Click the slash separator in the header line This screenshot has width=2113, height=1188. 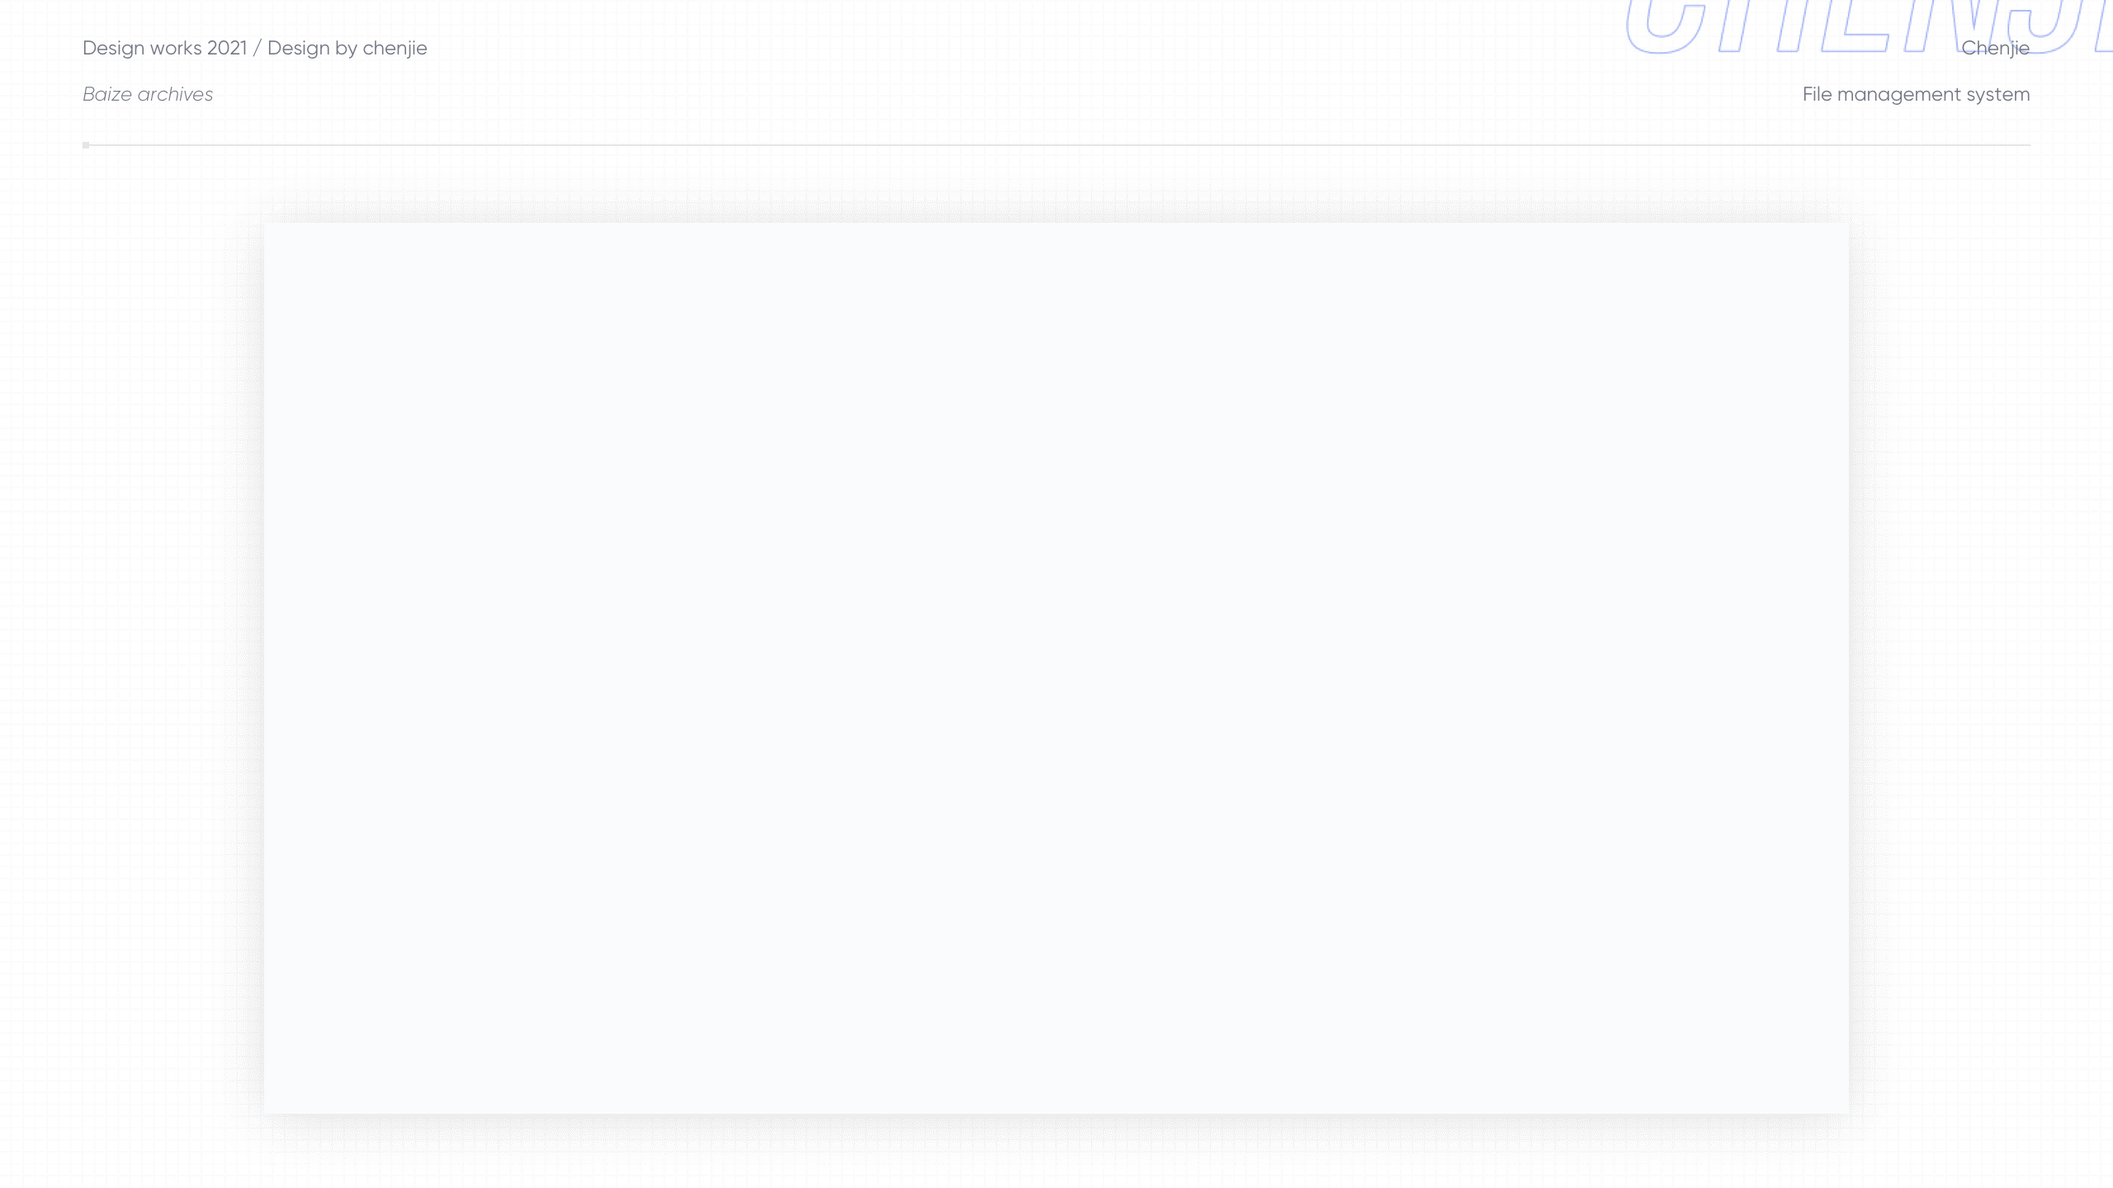[258, 48]
